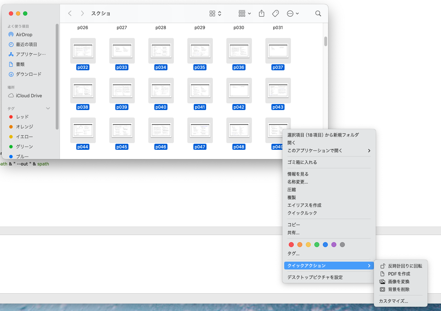
Task: Open the More options (…) dropdown
Action: pyautogui.click(x=292, y=13)
